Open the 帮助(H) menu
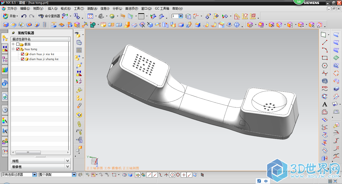This screenshot has height=184, width=342. point(178,8)
